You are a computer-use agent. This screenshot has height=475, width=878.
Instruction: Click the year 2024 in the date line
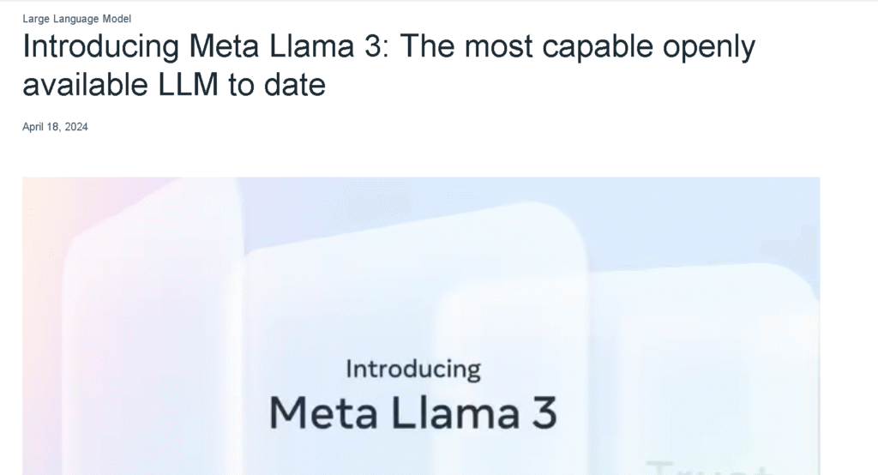click(75, 127)
